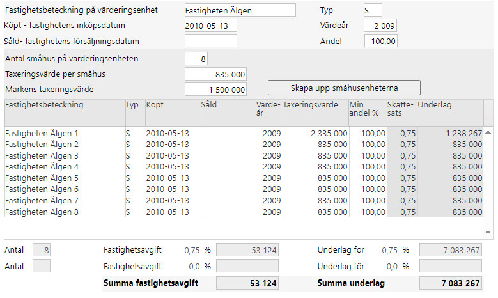Screen dimensions: 498x298
Task: Click the Antal field showing 8
Action: 42,250
